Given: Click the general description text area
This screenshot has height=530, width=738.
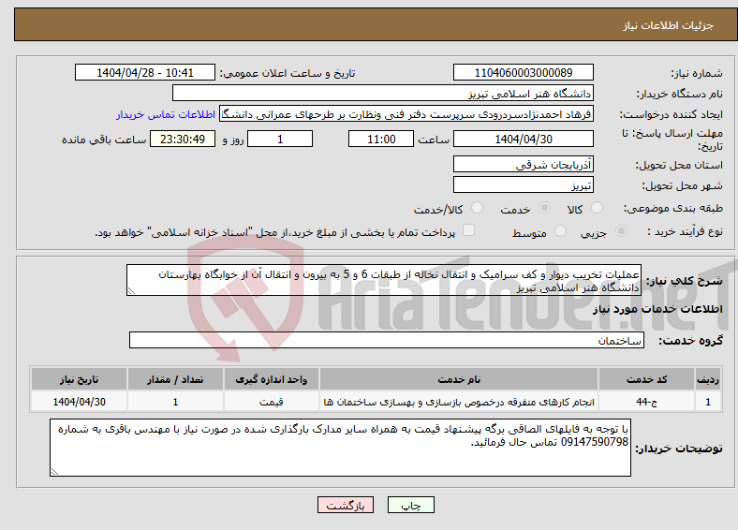Looking at the screenshot, I should (384, 280).
